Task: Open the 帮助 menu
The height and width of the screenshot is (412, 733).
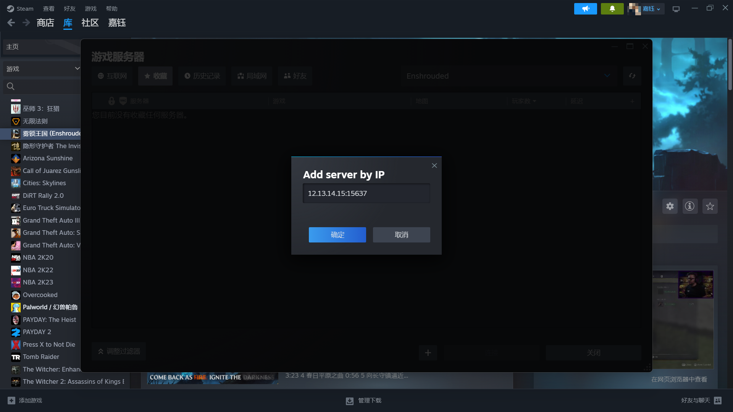Action: pos(111,8)
